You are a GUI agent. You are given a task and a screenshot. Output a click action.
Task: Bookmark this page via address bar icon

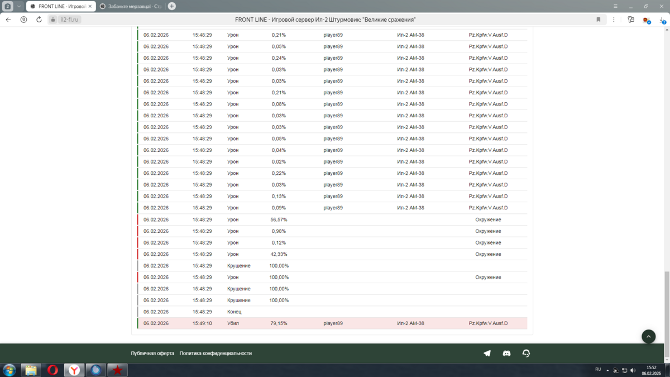pyautogui.click(x=599, y=20)
